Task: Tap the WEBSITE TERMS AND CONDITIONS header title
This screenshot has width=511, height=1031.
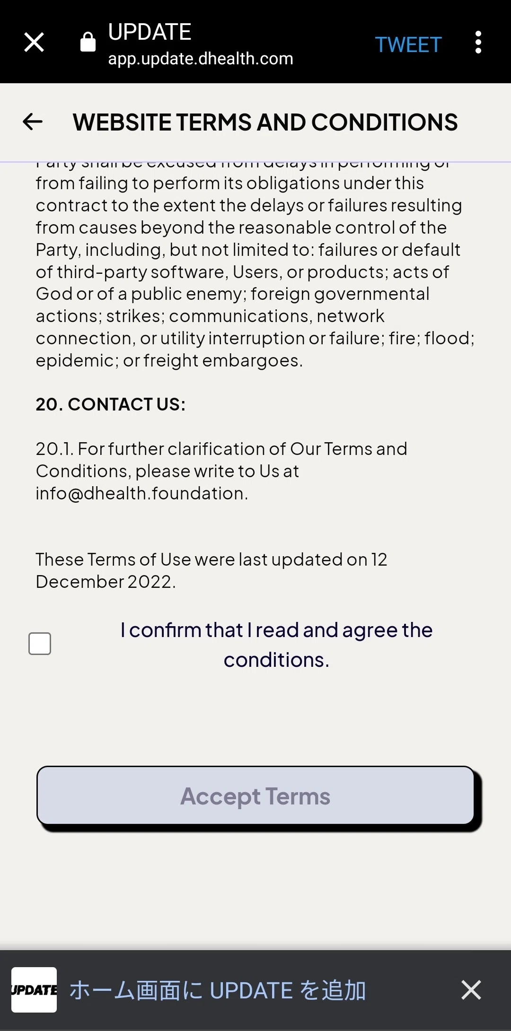Action: [x=265, y=122]
